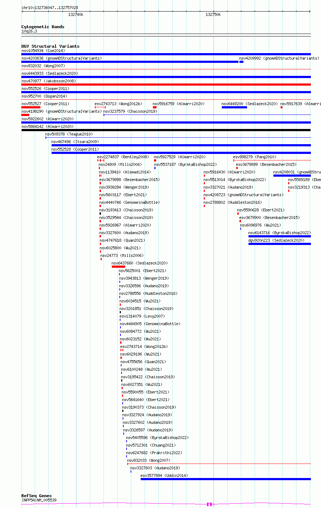Click nsv4208723 (gnomADStructuralVariants) label
This screenshot has width=321, height=508.
click(244, 195)
